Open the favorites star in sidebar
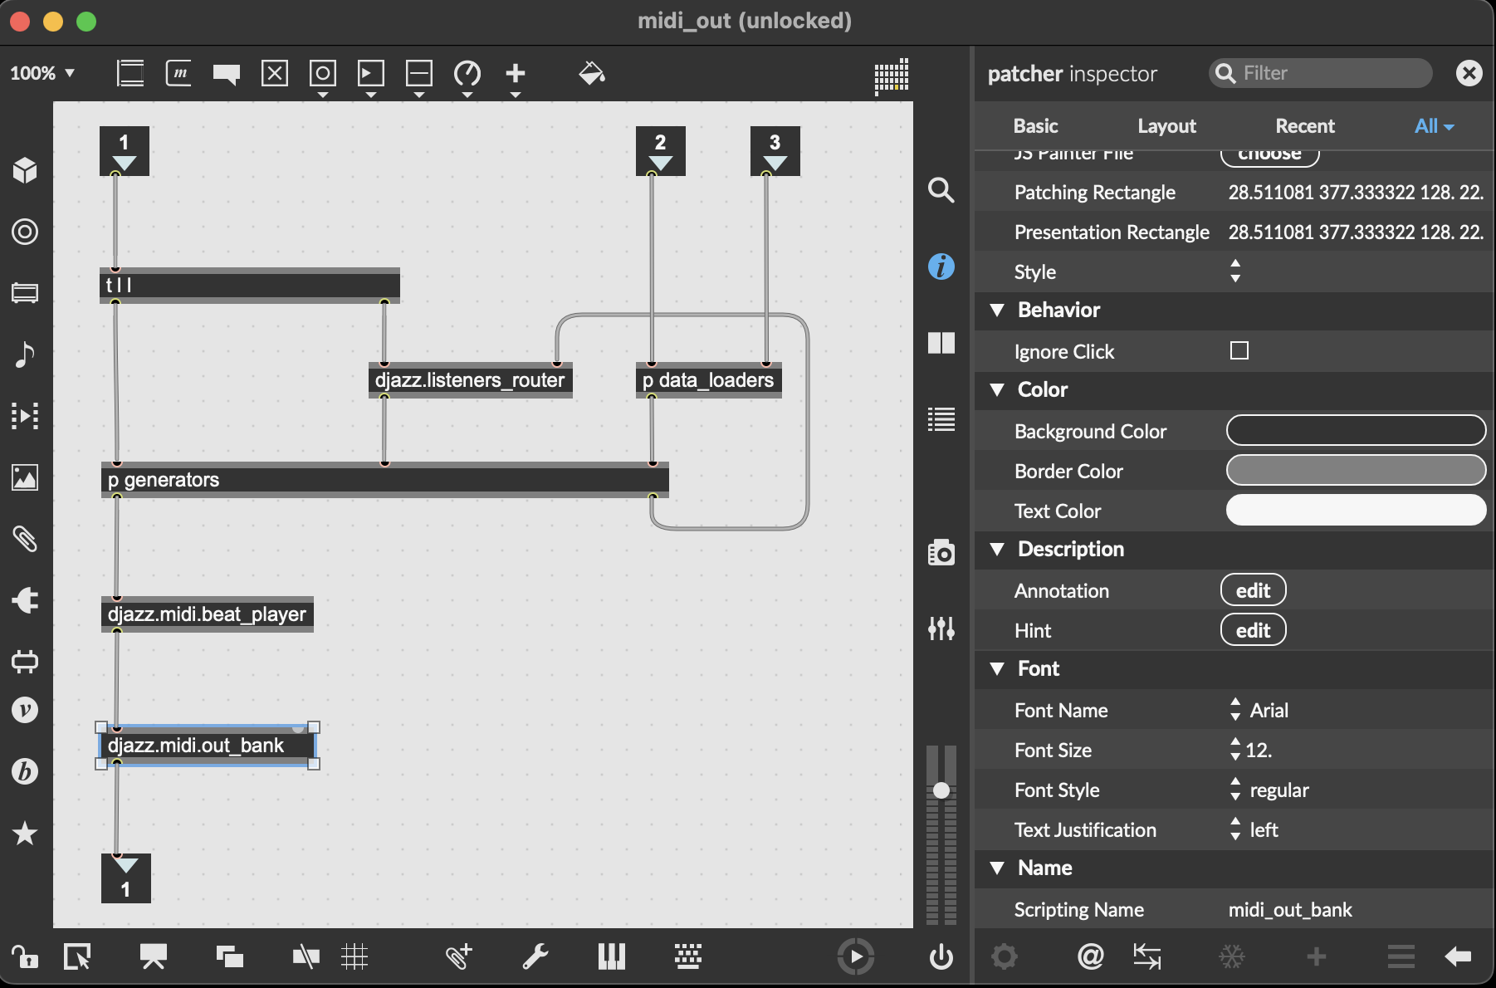1496x988 pixels. pyautogui.click(x=25, y=833)
